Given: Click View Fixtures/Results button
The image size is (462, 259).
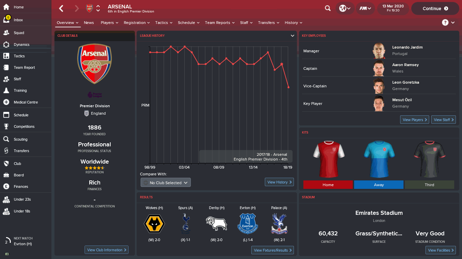Looking at the screenshot, I should pyautogui.click(x=273, y=250).
